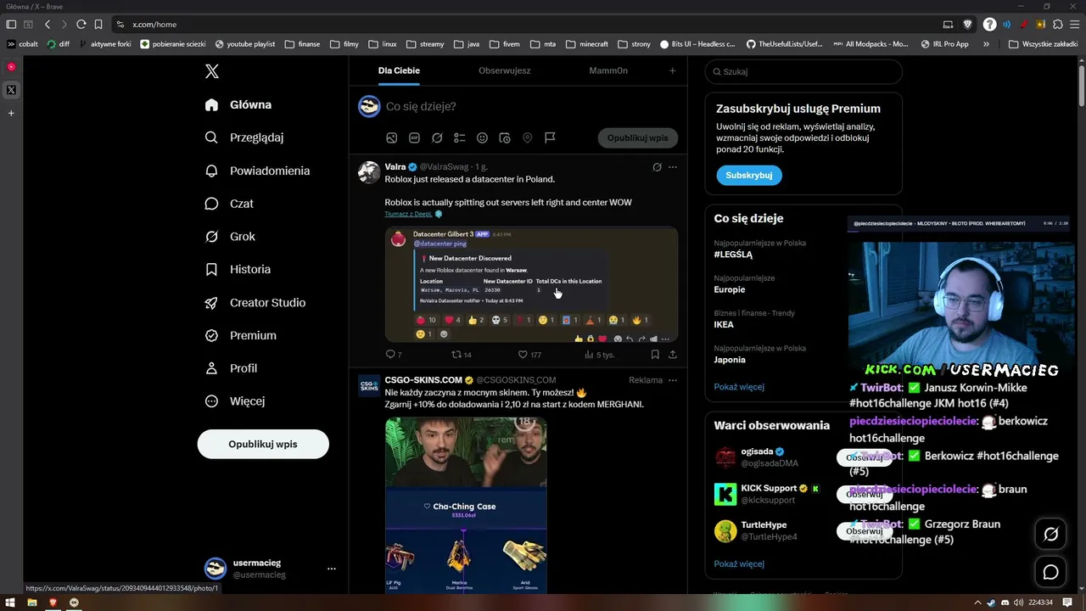Click the flag icon in composer toolbar
This screenshot has width=1086, height=611.
(550, 137)
